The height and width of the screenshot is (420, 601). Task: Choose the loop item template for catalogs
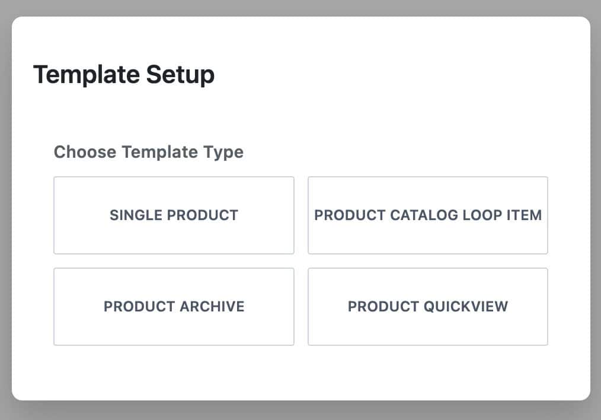point(428,215)
